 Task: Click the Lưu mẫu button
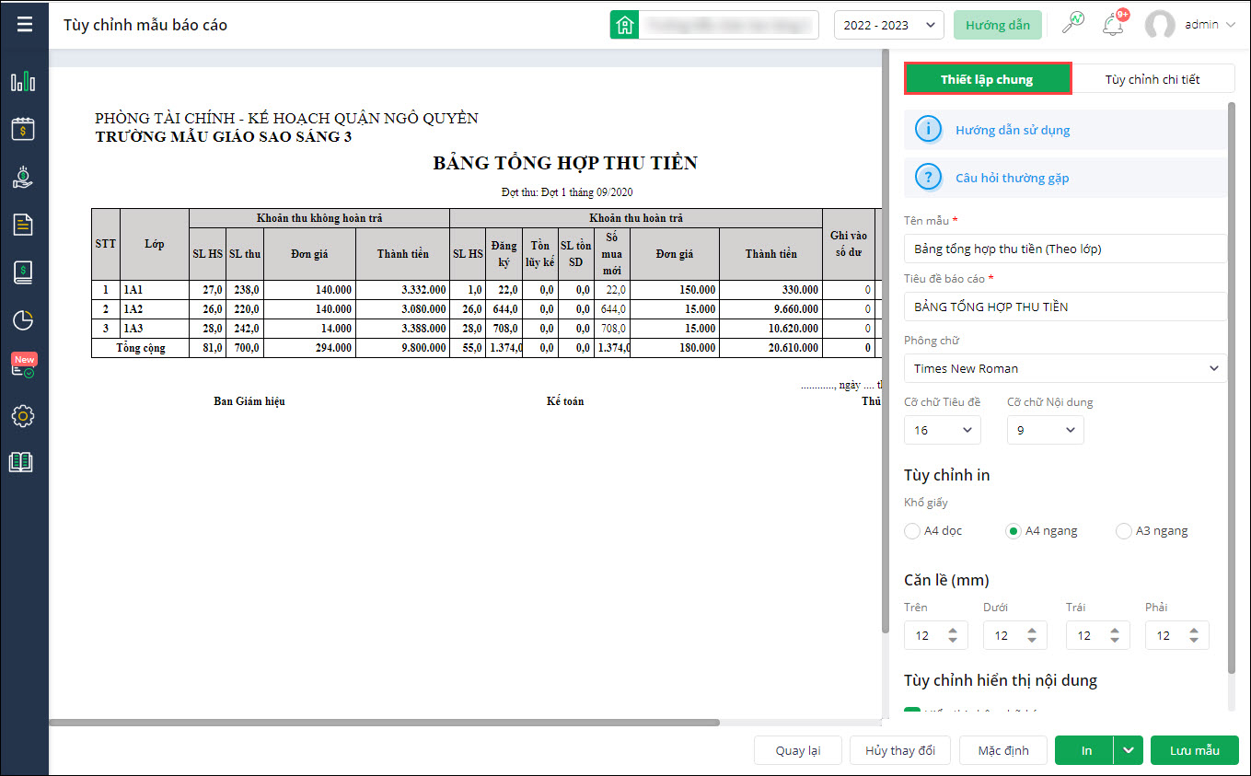pyautogui.click(x=1194, y=750)
